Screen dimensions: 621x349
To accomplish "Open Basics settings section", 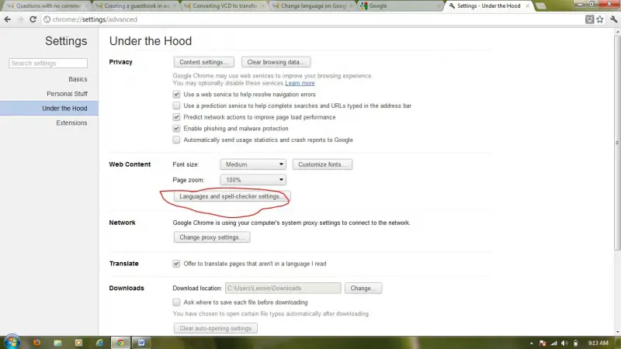I will click(78, 79).
